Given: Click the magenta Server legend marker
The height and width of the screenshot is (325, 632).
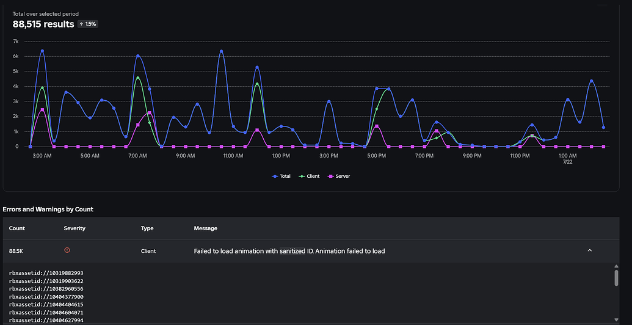Looking at the screenshot, I should click(x=330, y=176).
